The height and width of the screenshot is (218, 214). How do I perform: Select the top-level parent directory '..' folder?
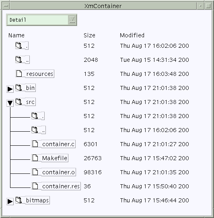tap(23, 60)
